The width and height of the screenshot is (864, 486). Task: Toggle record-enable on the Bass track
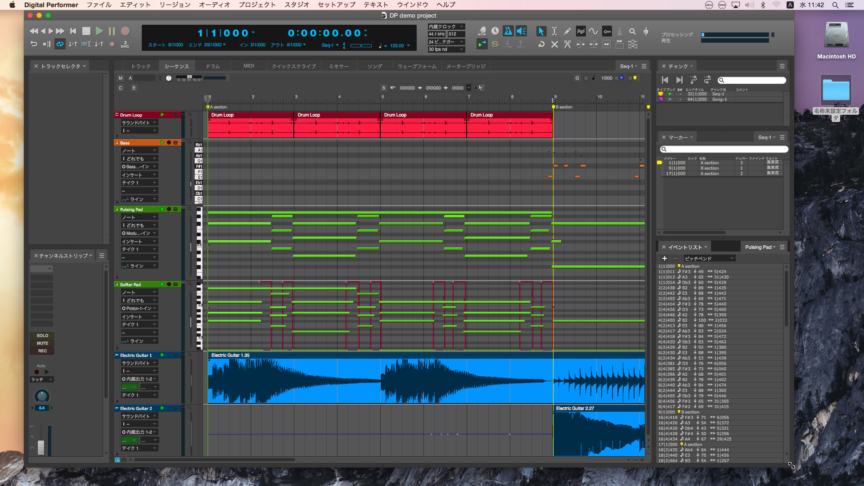coord(169,143)
